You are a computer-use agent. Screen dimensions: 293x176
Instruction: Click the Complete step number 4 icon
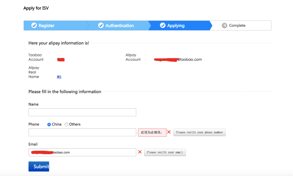click(225, 26)
